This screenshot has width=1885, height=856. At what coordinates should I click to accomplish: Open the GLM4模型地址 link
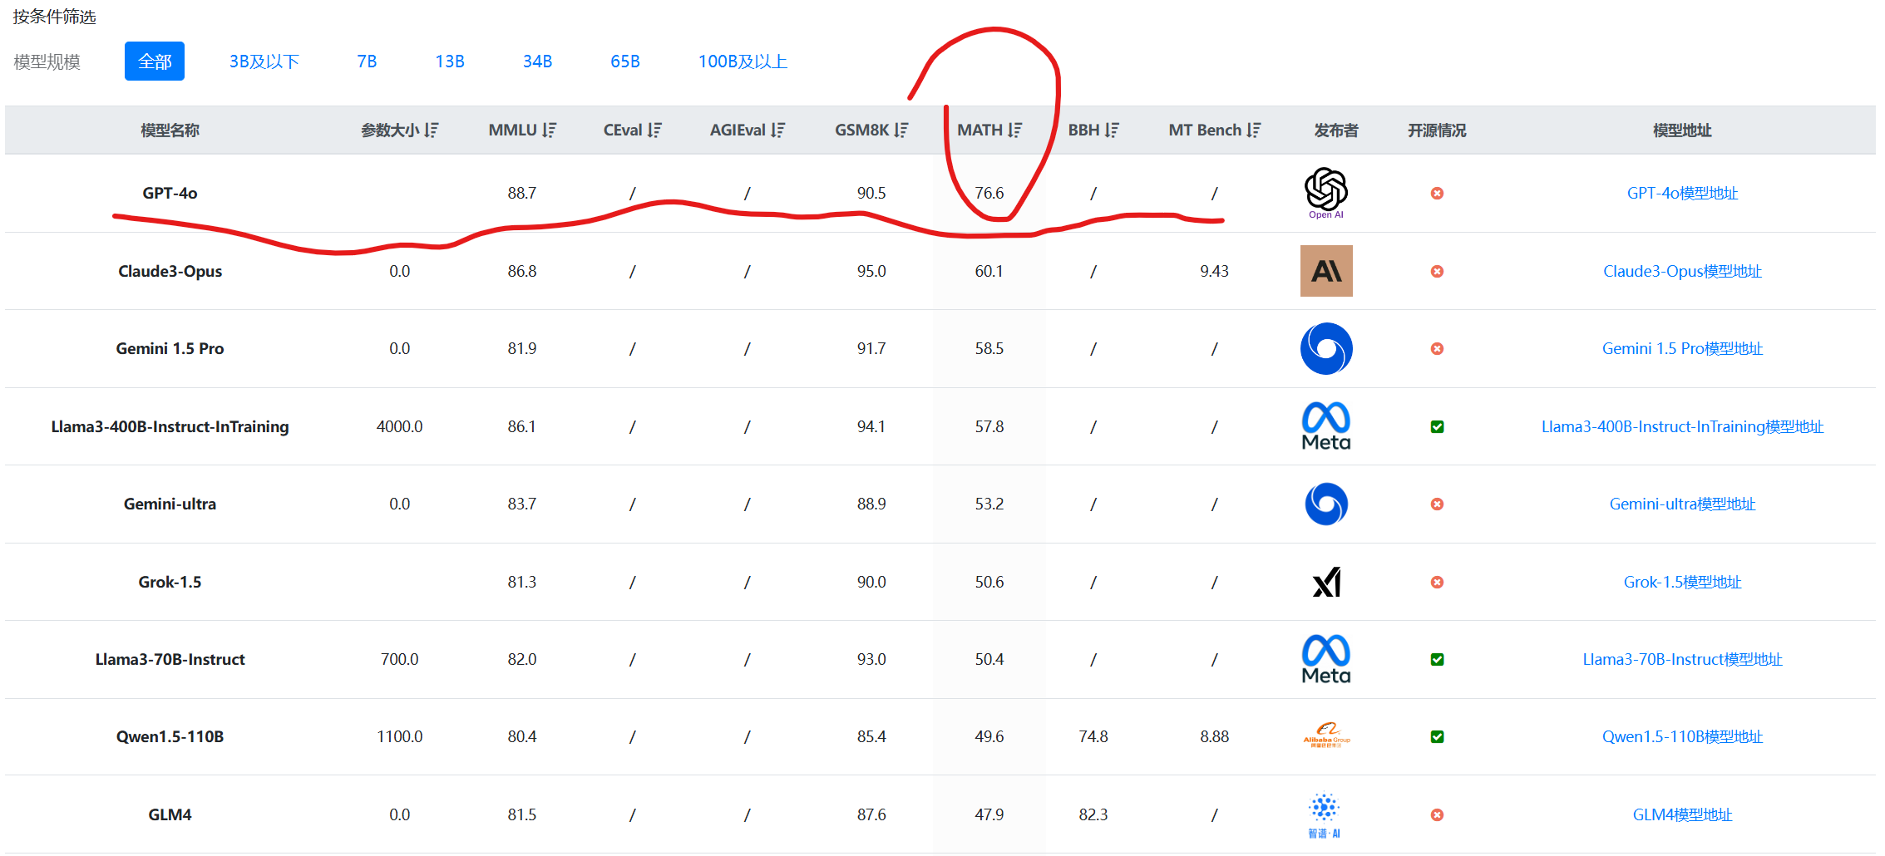coord(1682,814)
